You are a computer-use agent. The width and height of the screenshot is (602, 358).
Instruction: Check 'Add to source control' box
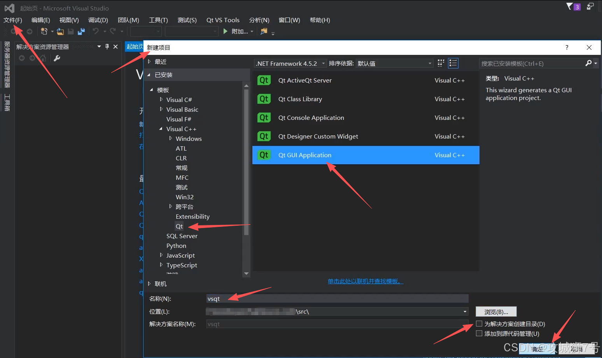click(x=479, y=333)
